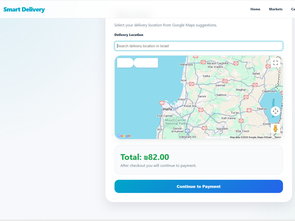Viewport: 295px width, 221px height.
Task: Click the Maghar label on the map
Action: (241, 90)
